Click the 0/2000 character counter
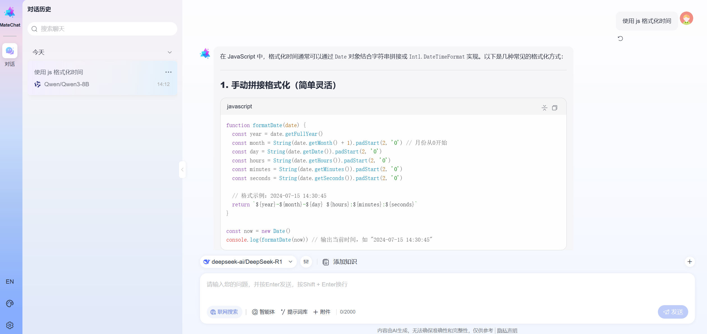707x334 pixels. 348,312
